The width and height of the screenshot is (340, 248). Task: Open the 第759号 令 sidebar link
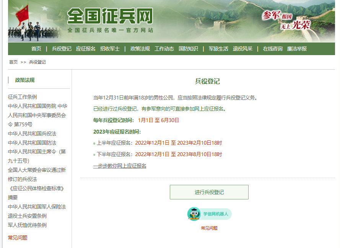(37, 115)
